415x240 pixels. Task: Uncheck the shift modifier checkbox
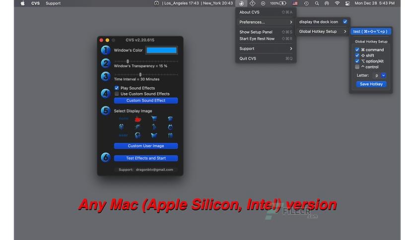357,56
